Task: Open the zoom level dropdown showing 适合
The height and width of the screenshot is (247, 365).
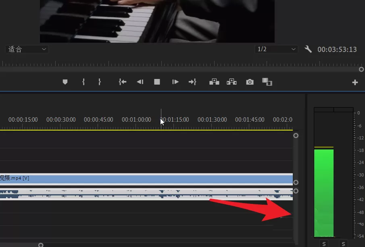Action: click(27, 49)
